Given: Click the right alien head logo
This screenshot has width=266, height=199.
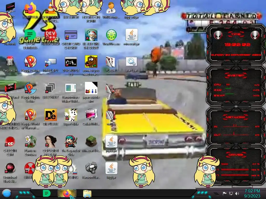Looking at the screenshot, I should click(x=255, y=35).
